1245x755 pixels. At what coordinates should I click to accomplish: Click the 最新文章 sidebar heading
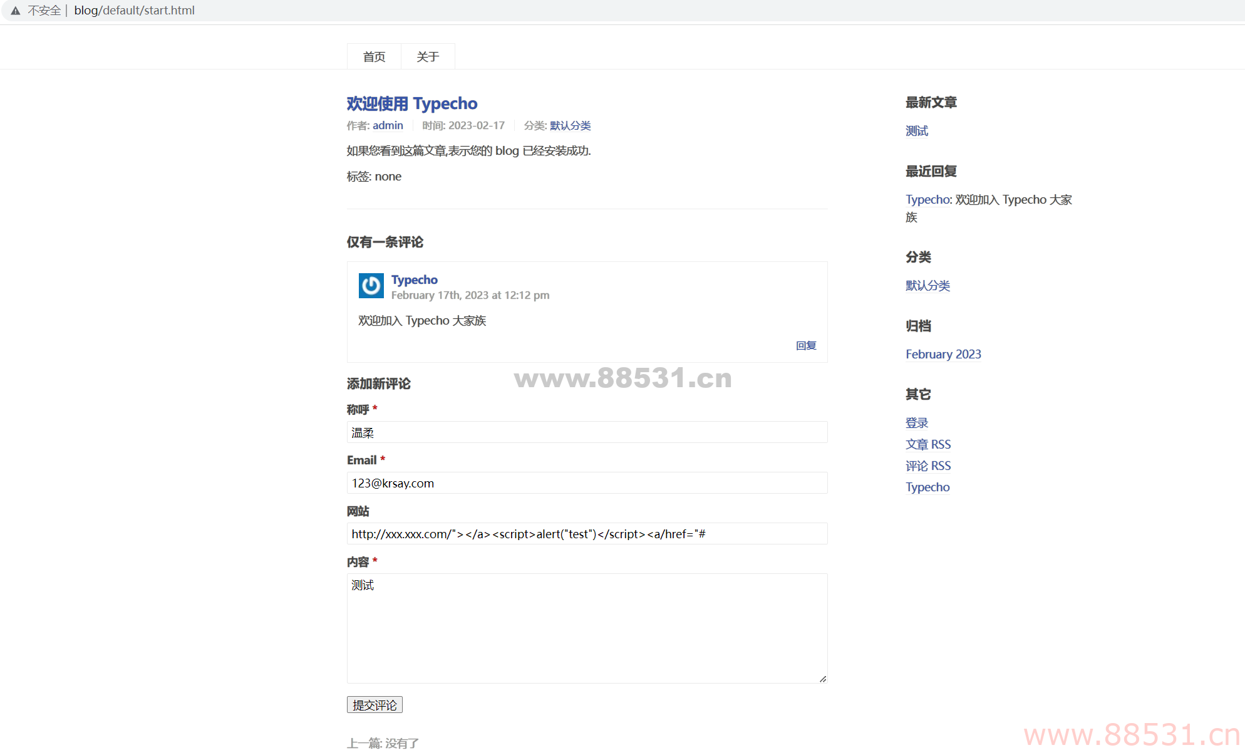click(x=931, y=102)
